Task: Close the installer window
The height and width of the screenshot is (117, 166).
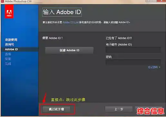Action: point(161,1)
